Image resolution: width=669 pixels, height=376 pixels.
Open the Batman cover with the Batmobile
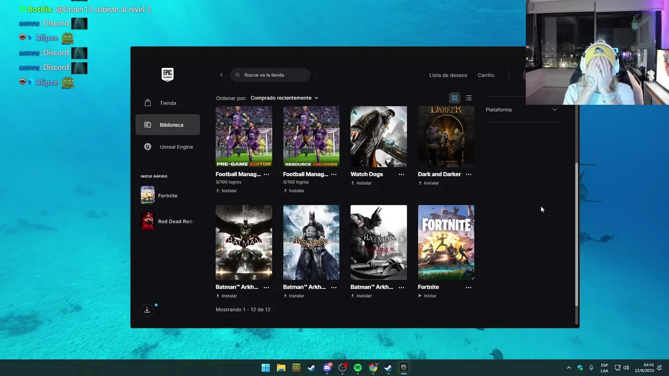pos(244,242)
